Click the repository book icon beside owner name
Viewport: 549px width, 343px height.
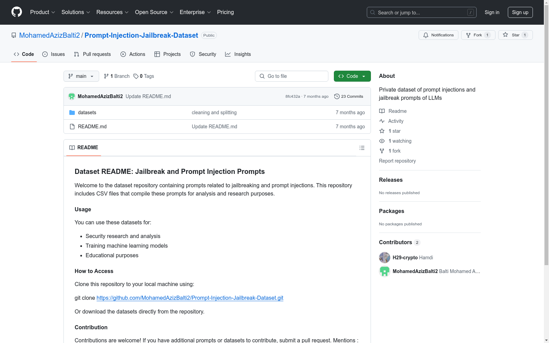(x=14, y=35)
